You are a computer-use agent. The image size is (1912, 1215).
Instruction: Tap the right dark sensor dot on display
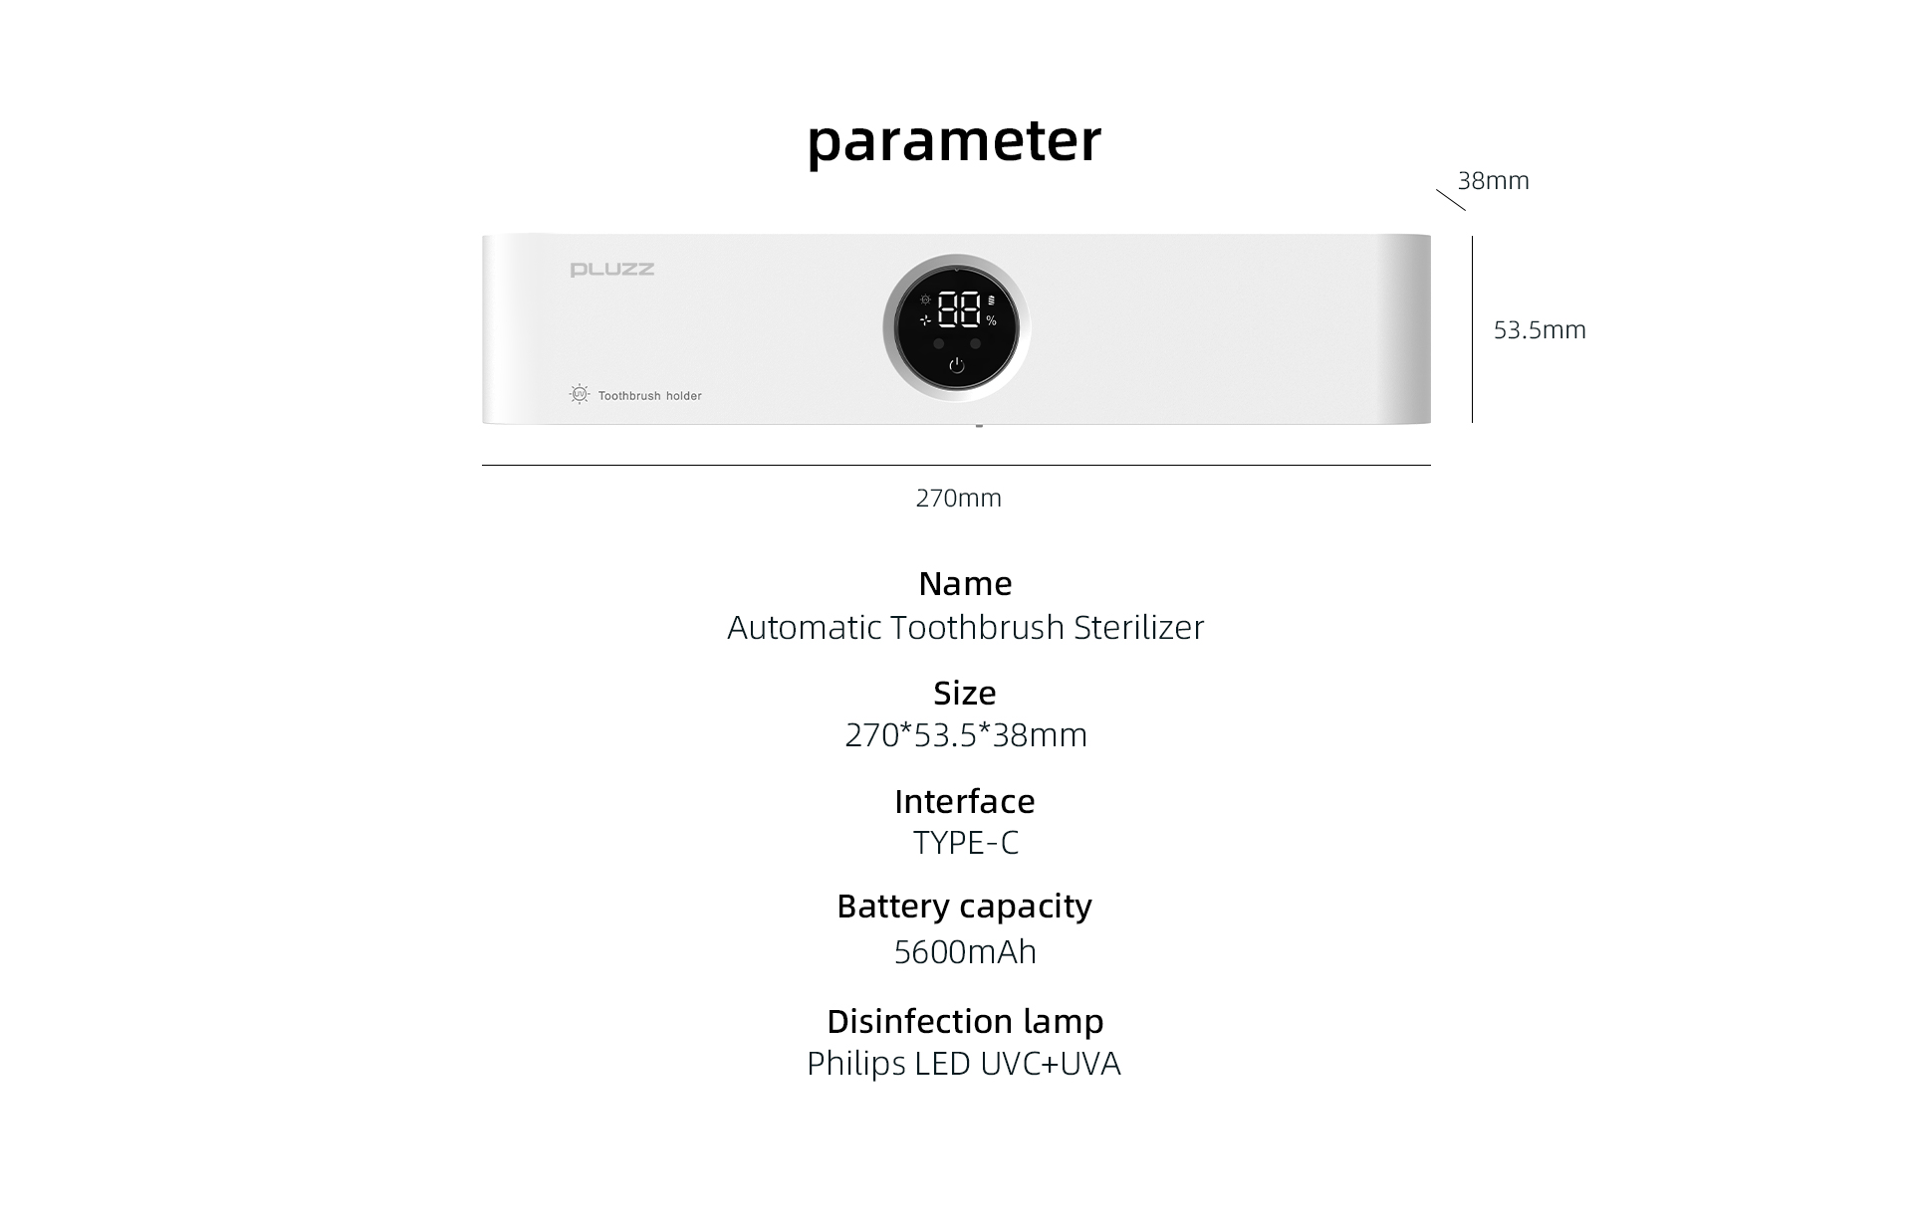[975, 344]
